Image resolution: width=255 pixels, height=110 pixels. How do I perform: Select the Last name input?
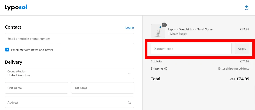point(103,88)
